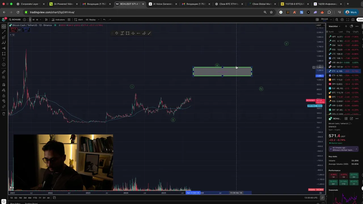Open a new browser tab
Image resolution: width=363 pixels, height=204 pixels.
pyautogui.click(x=348, y=4)
